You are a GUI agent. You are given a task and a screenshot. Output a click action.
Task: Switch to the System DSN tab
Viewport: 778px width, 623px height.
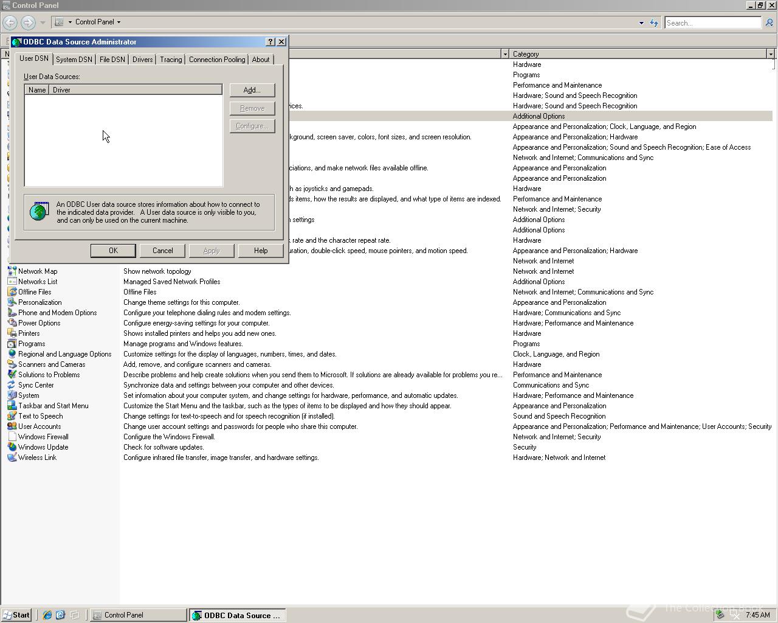pyautogui.click(x=74, y=60)
